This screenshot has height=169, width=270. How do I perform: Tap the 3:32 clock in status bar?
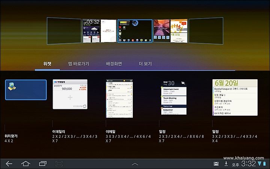click(x=248, y=163)
